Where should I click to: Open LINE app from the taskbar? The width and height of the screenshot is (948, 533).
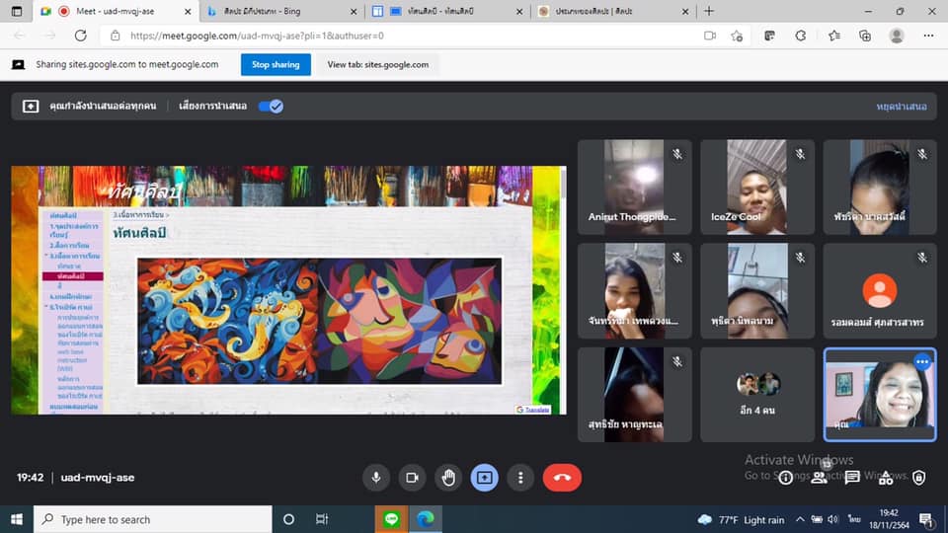(392, 519)
